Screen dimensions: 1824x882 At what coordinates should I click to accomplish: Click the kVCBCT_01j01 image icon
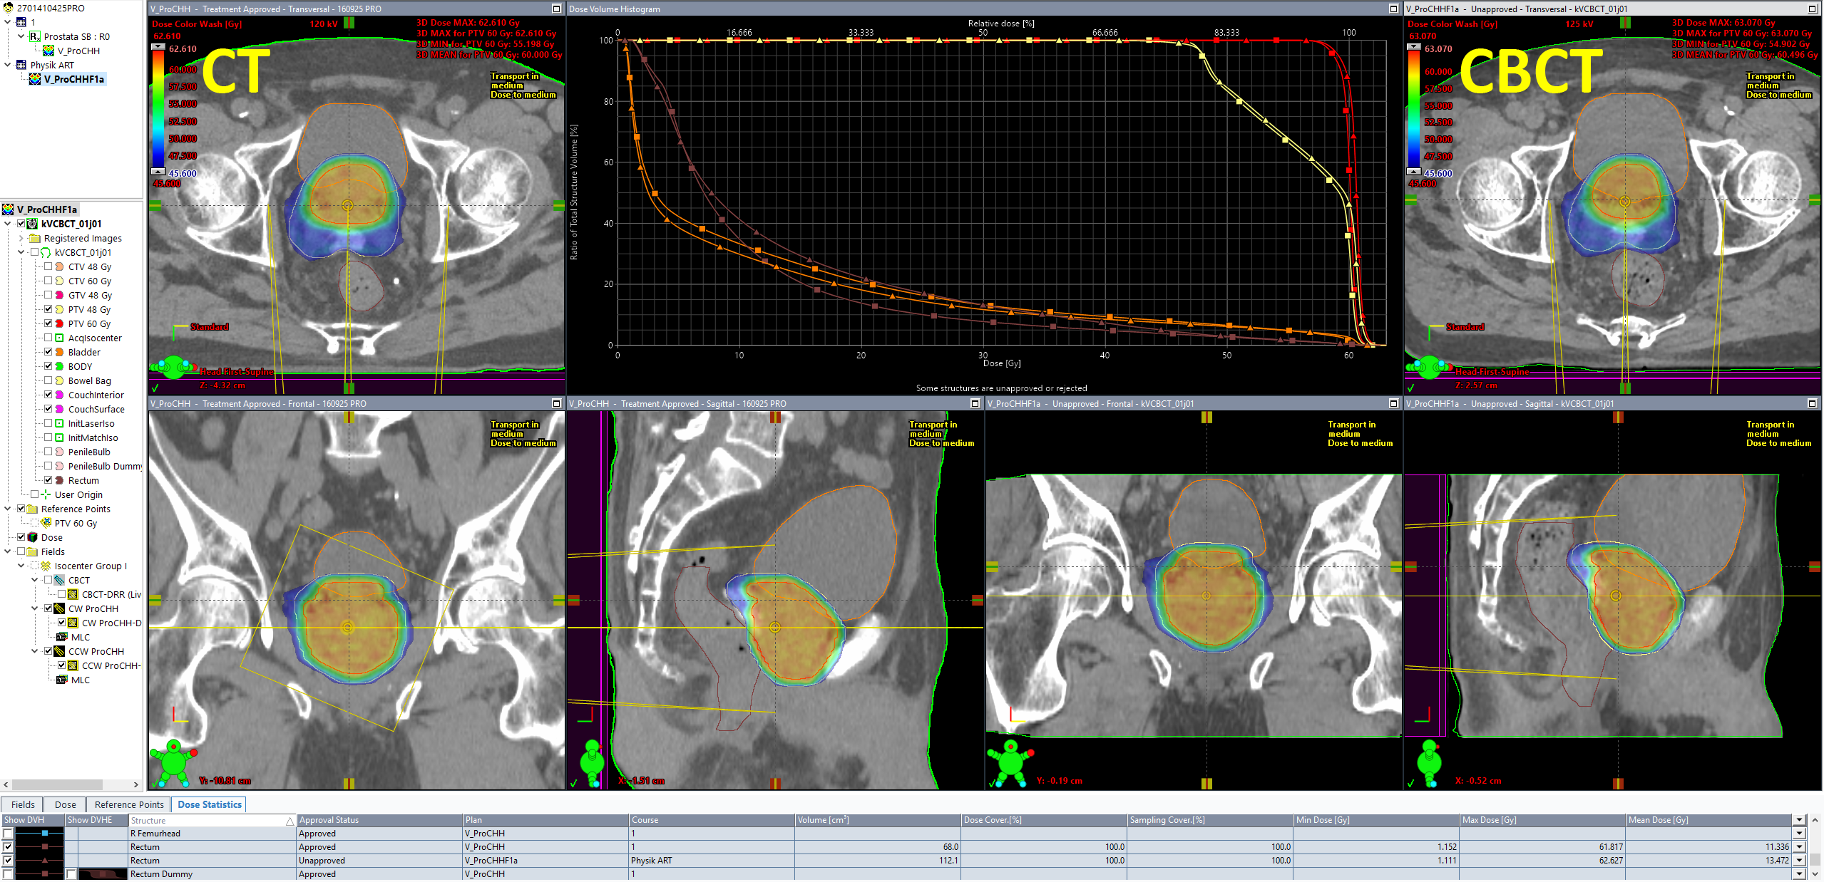click(33, 224)
